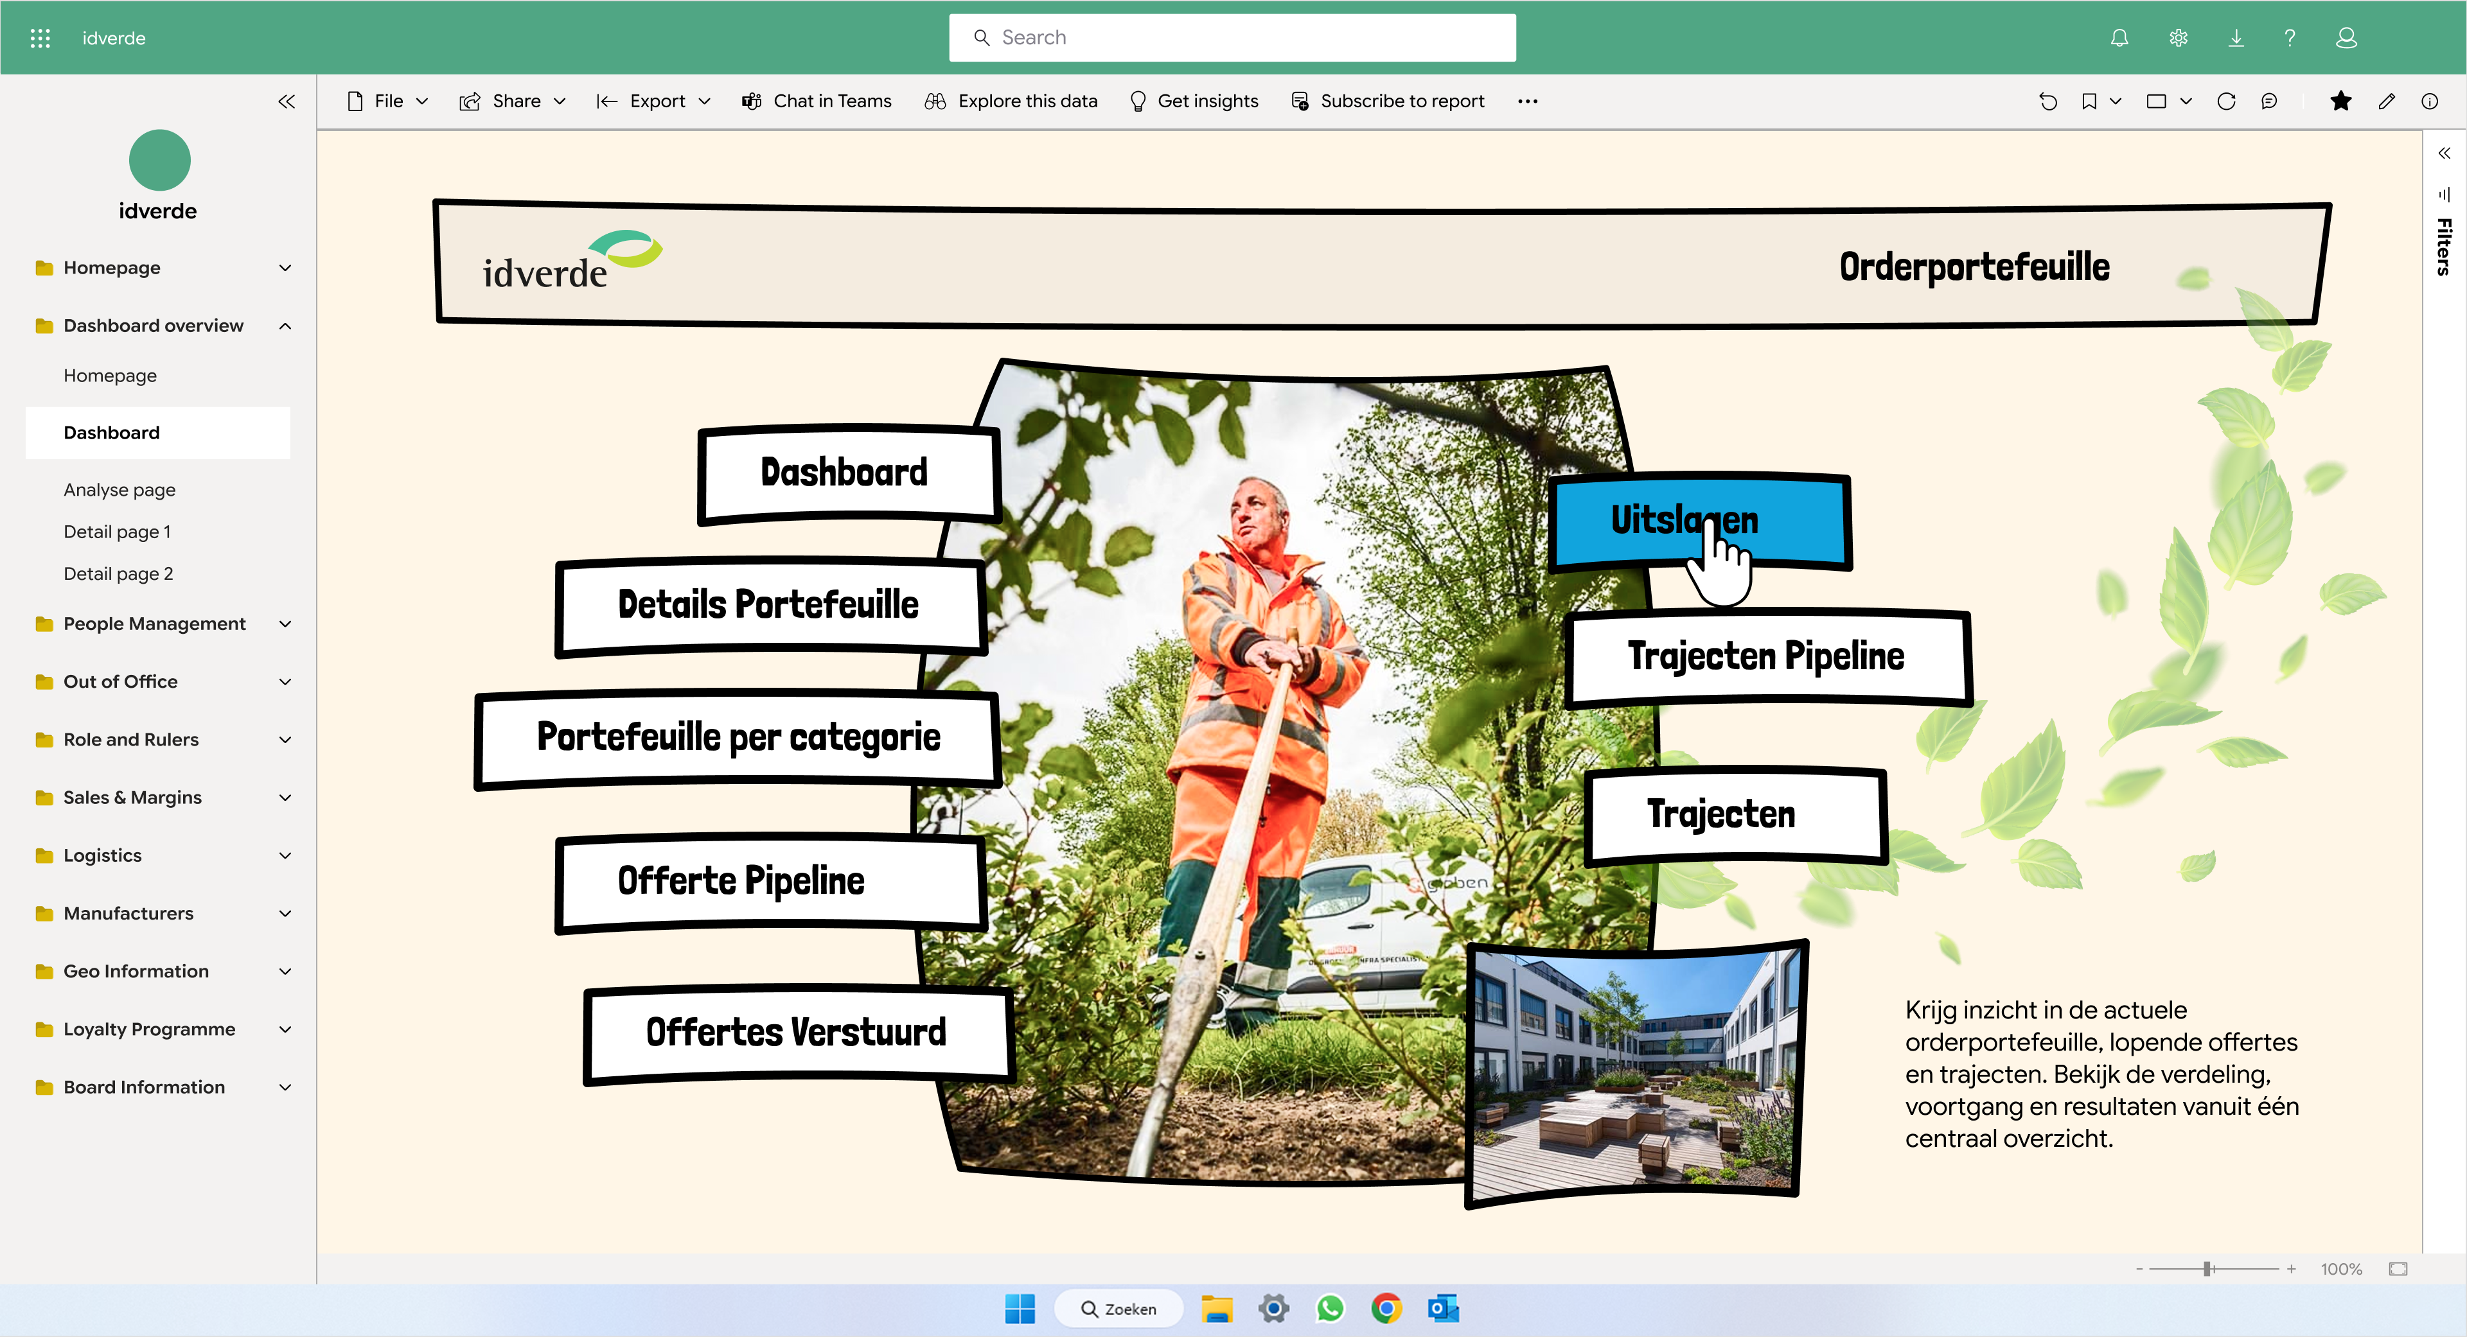Click the bookmark icon
Viewport: 2467px width, 1337px height.
click(x=2089, y=101)
